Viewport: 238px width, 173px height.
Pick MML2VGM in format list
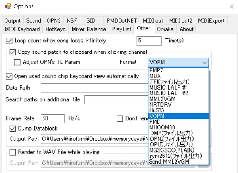178,99
